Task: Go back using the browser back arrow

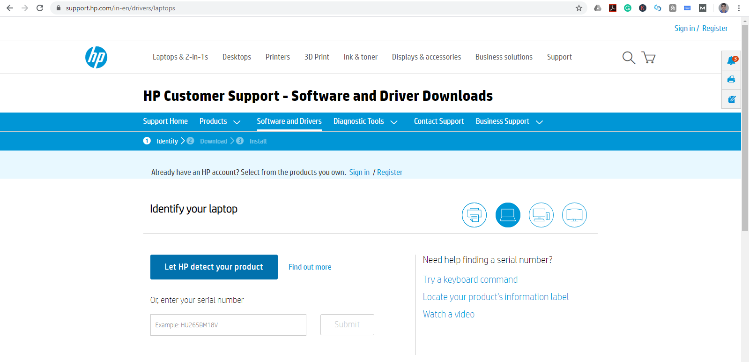Action: 10,8
